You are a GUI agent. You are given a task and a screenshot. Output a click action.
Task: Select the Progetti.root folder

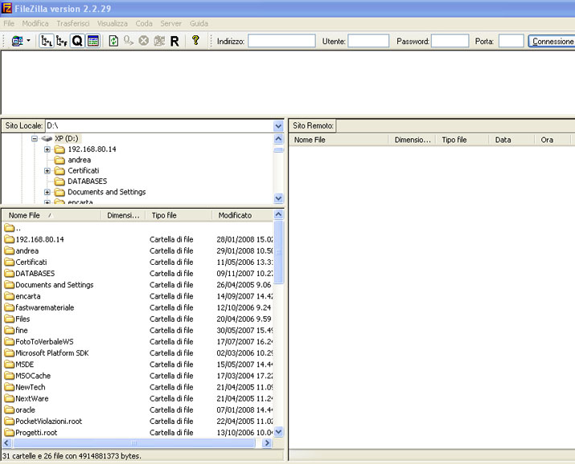click(36, 433)
